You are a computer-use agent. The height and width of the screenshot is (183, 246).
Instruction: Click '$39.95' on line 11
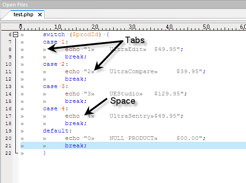[x=188, y=71]
